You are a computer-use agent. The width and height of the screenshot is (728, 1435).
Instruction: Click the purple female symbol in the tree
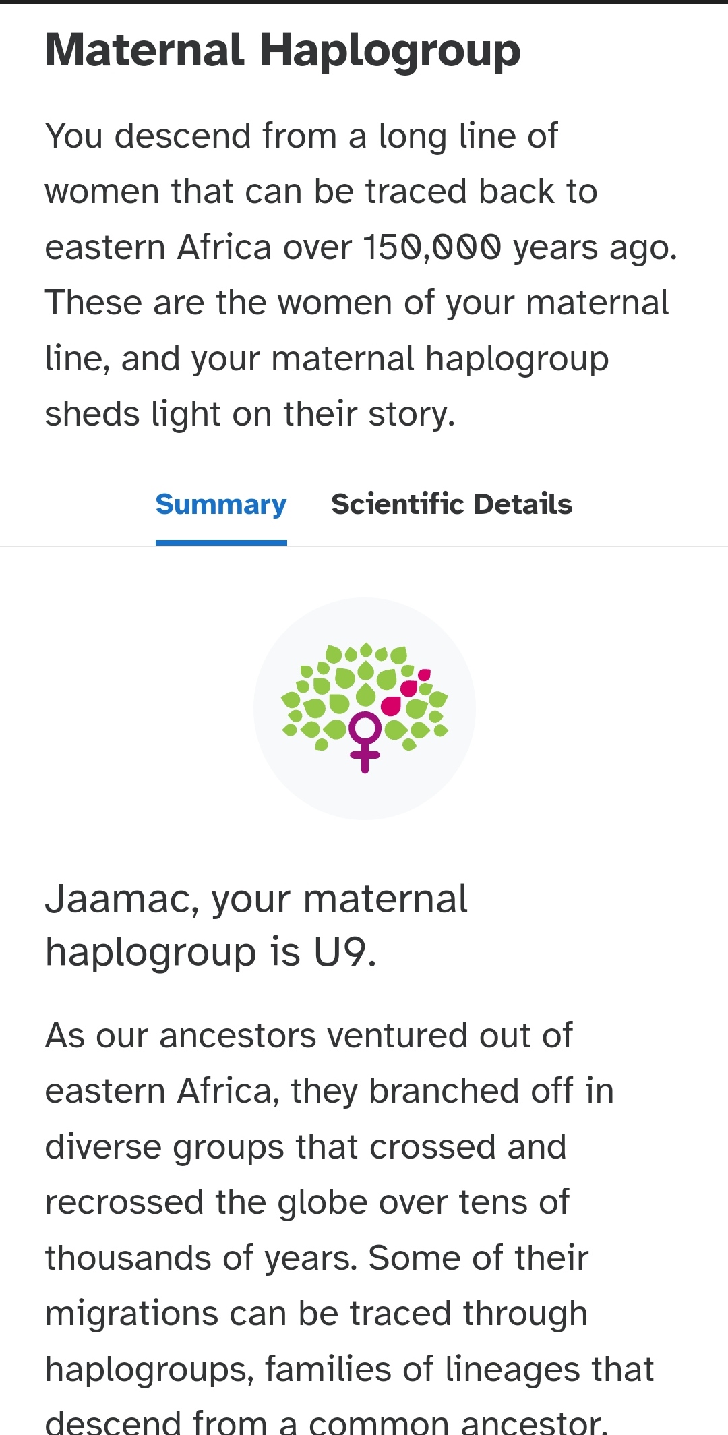(365, 742)
